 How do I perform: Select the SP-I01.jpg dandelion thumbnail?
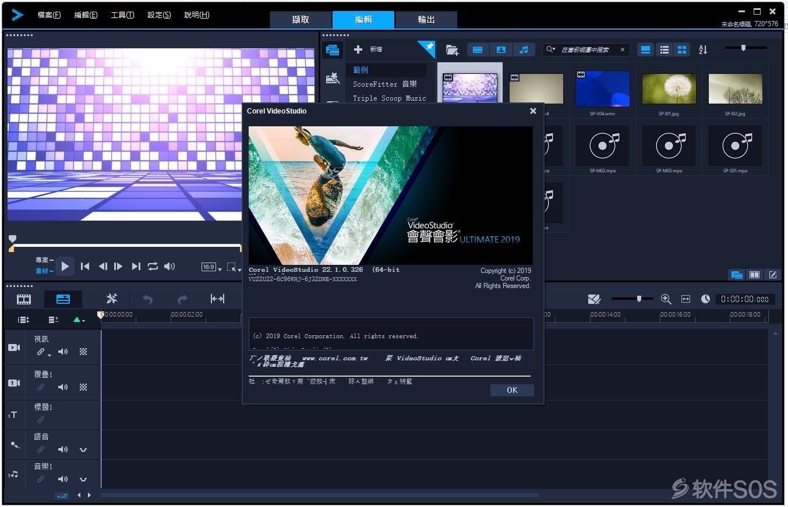point(669,88)
